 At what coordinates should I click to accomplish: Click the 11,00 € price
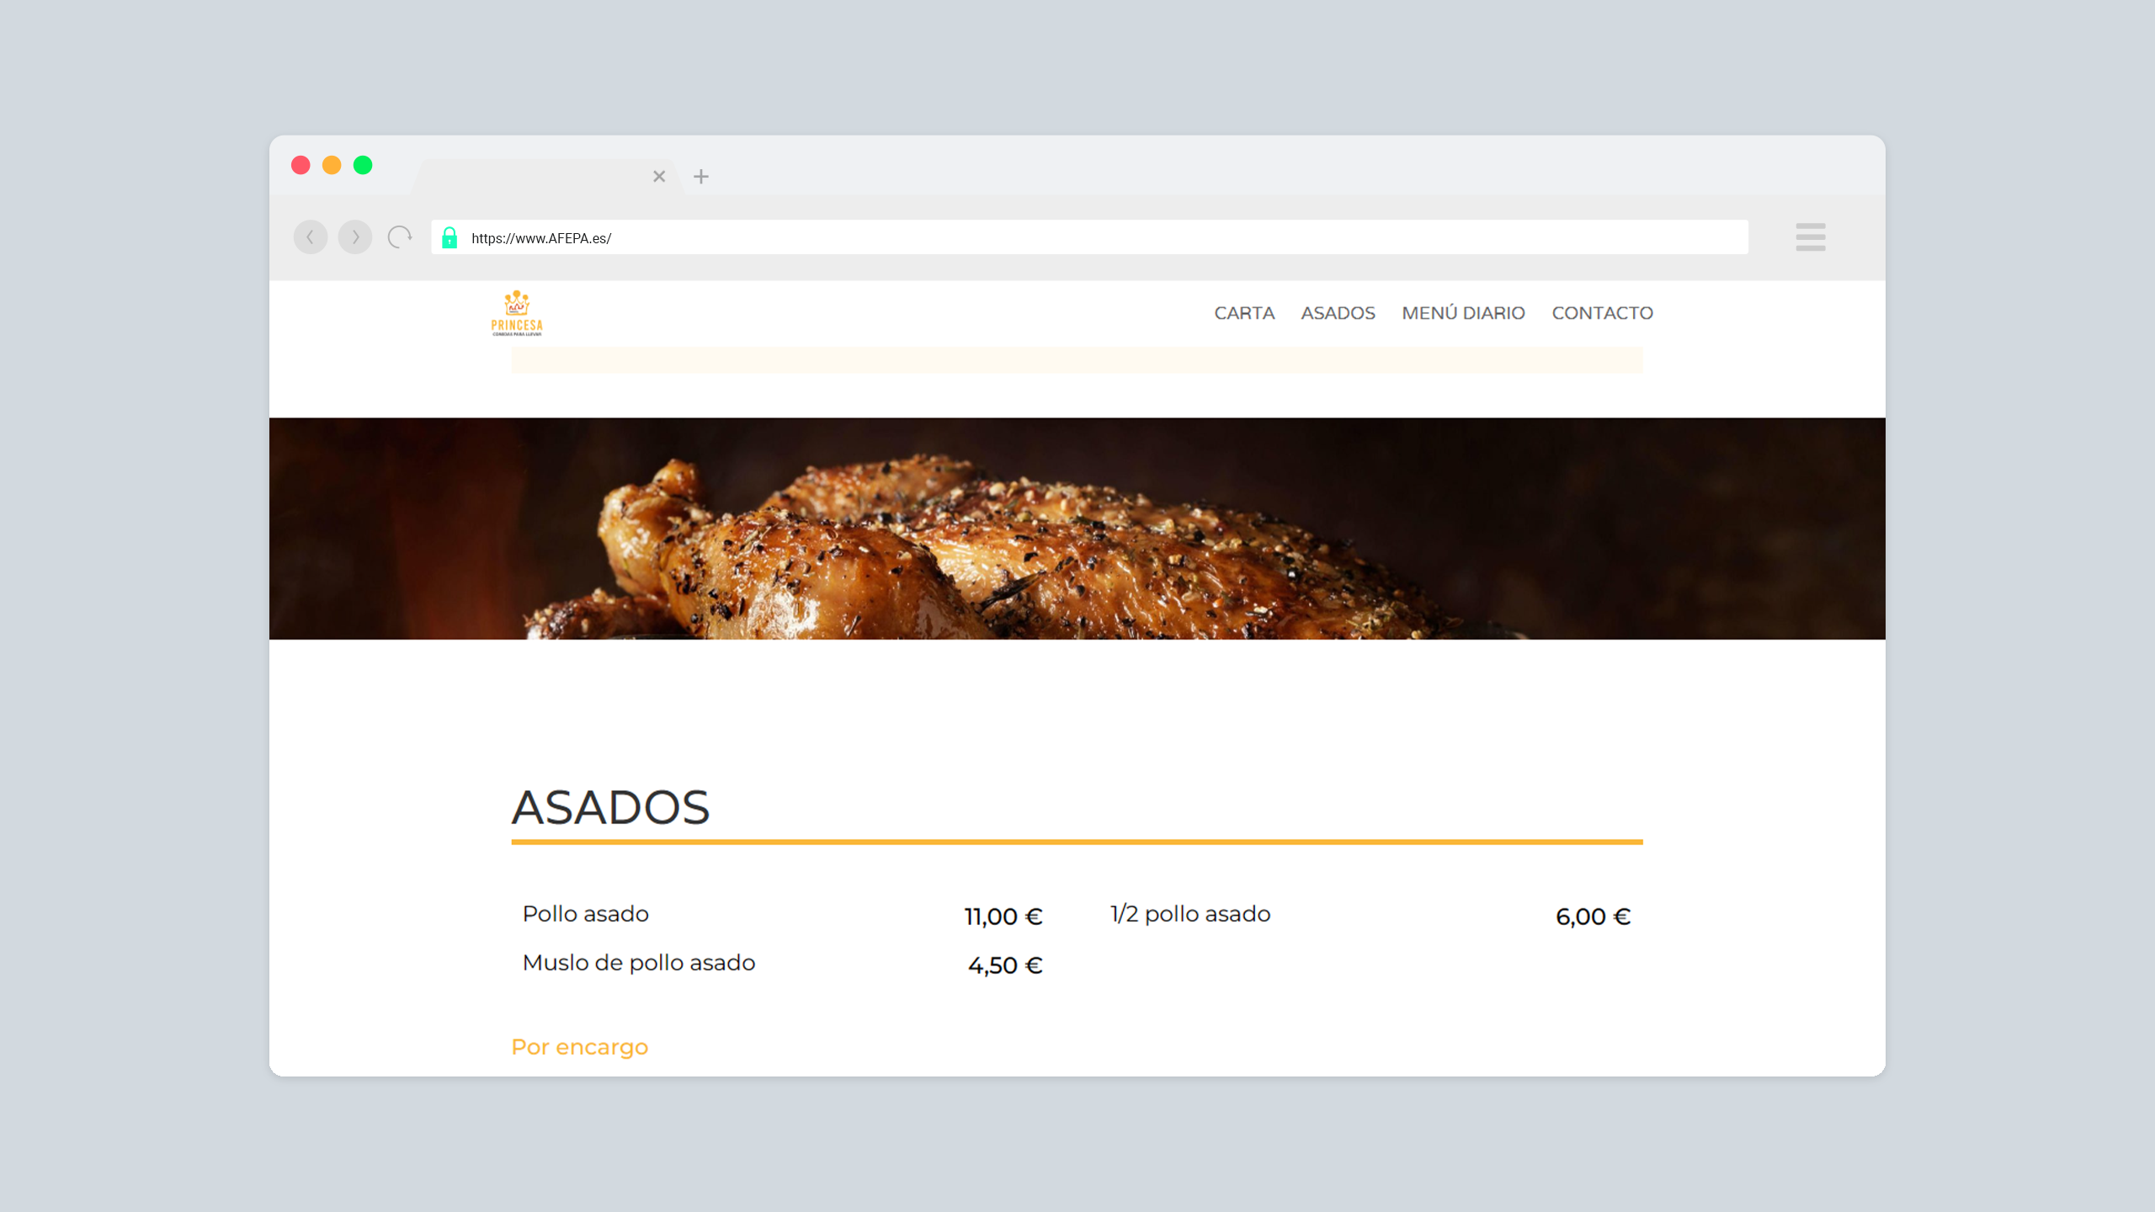click(x=1003, y=917)
